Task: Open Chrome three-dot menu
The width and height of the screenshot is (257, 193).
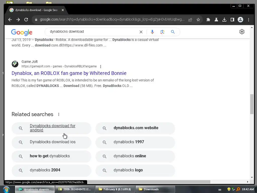Action: 248,20
